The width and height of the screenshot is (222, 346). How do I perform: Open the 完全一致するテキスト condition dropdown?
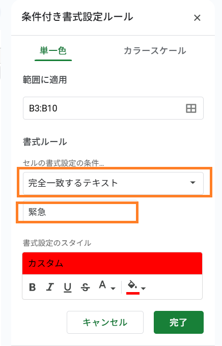pos(113,183)
